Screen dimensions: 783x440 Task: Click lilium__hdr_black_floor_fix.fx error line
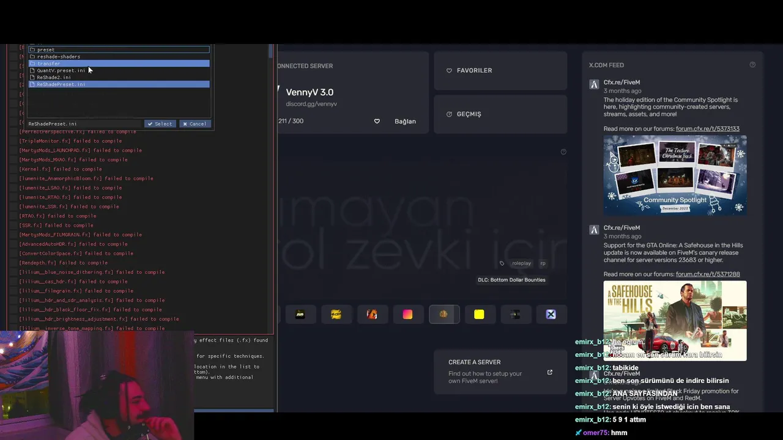point(91,310)
